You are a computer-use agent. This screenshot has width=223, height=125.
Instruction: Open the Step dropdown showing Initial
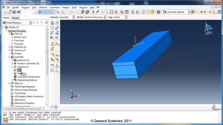(126, 17)
